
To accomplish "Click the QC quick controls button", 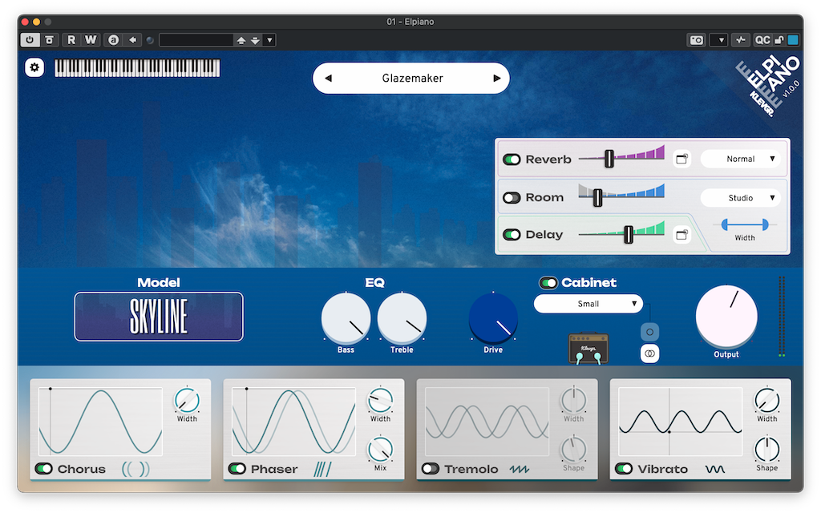I will [x=762, y=40].
